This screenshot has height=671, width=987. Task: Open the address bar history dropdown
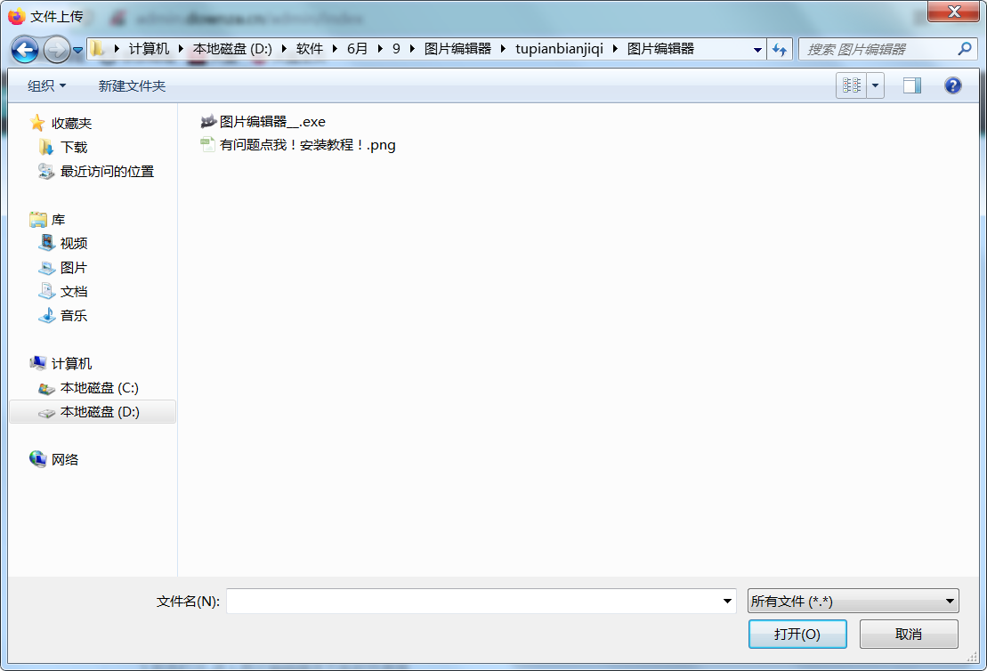point(757,50)
